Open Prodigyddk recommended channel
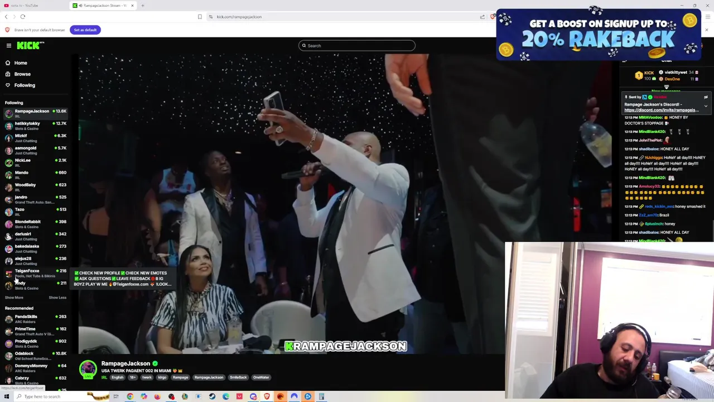This screenshot has width=714, height=402. point(36,343)
